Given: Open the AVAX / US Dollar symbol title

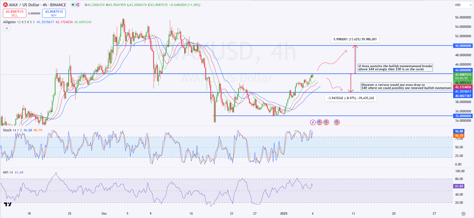Looking at the screenshot, I should [x=38, y=5].
